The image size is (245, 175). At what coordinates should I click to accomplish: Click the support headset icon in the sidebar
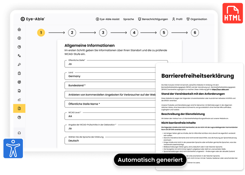[19, 133]
